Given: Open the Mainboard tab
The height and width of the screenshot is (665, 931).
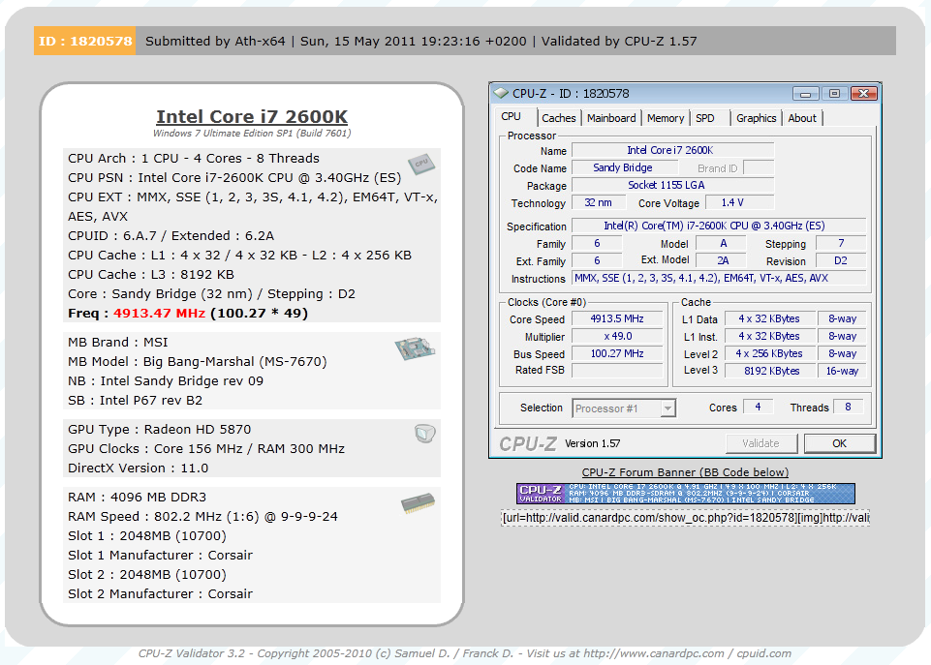Looking at the screenshot, I should coord(611,118).
